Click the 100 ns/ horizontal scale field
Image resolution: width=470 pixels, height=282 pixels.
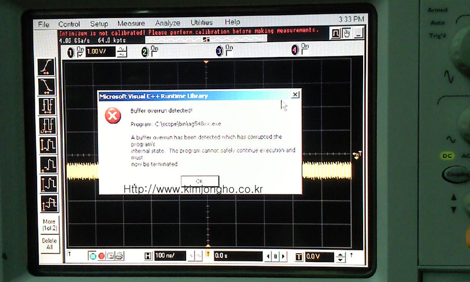tap(170, 256)
